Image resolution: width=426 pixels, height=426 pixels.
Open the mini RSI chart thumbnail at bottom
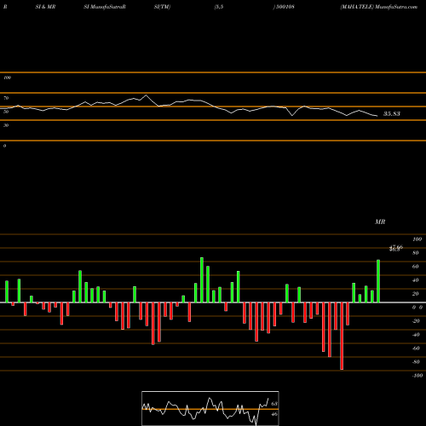pyautogui.click(x=210, y=408)
